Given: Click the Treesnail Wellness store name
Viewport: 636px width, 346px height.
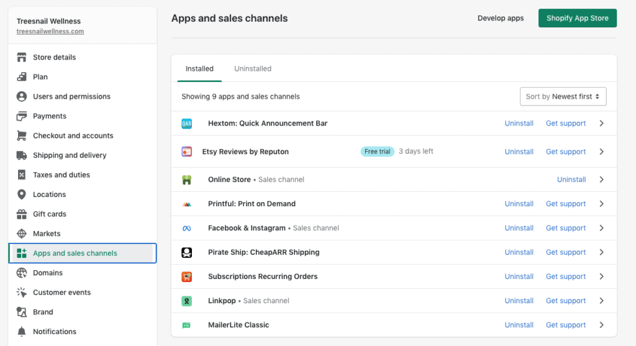Looking at the screenshot, I should pyautogui.click(x=48, y=21).
